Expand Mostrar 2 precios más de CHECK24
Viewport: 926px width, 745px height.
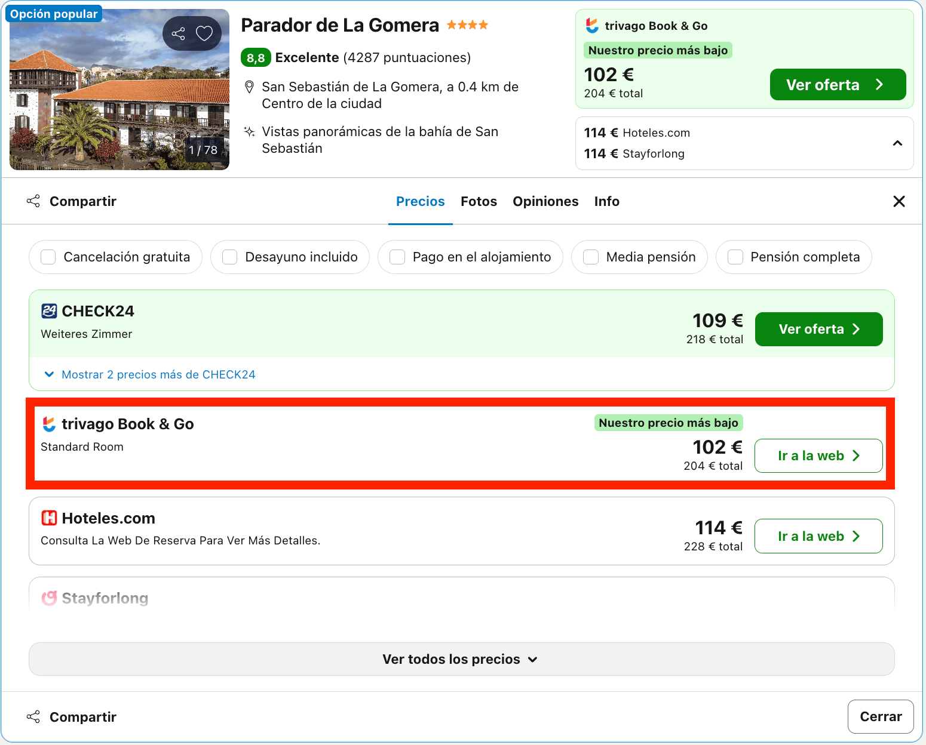tap(150, 374)
